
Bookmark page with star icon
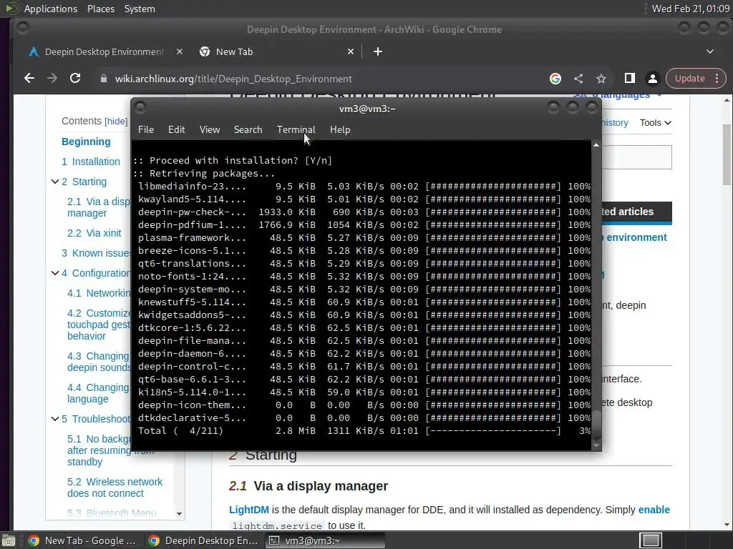tap(601, 79)
